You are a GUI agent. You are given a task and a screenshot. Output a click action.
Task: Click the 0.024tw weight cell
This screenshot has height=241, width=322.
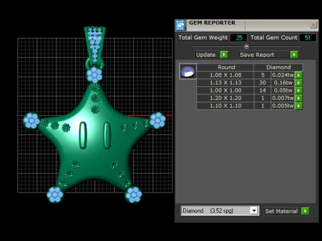tap(283, 75)
